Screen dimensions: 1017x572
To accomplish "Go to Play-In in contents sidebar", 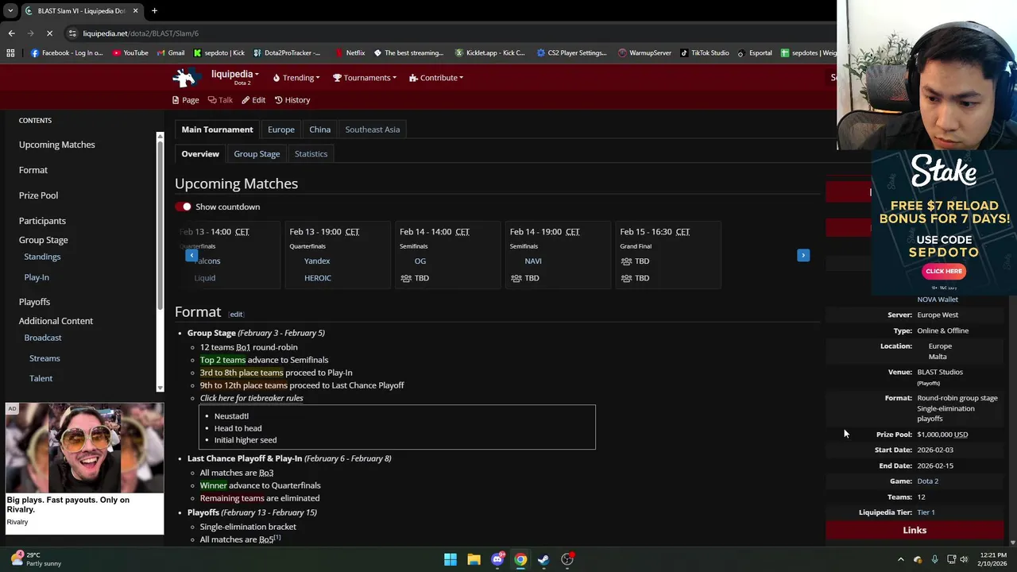I will point(37,277).
